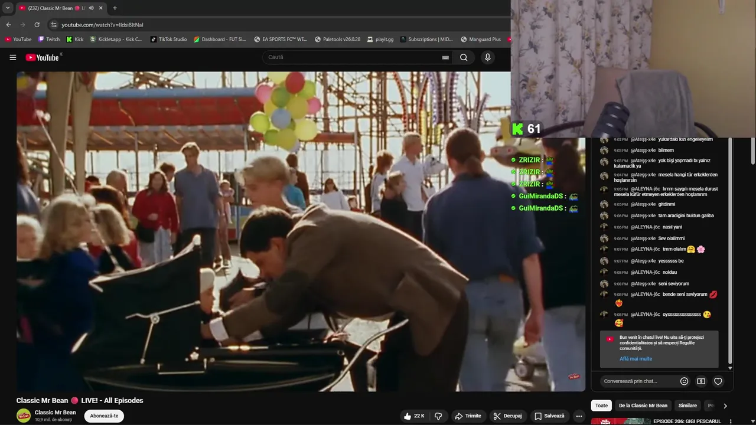
Task: Follow the Află mai multe link
Action: [636, 359]
